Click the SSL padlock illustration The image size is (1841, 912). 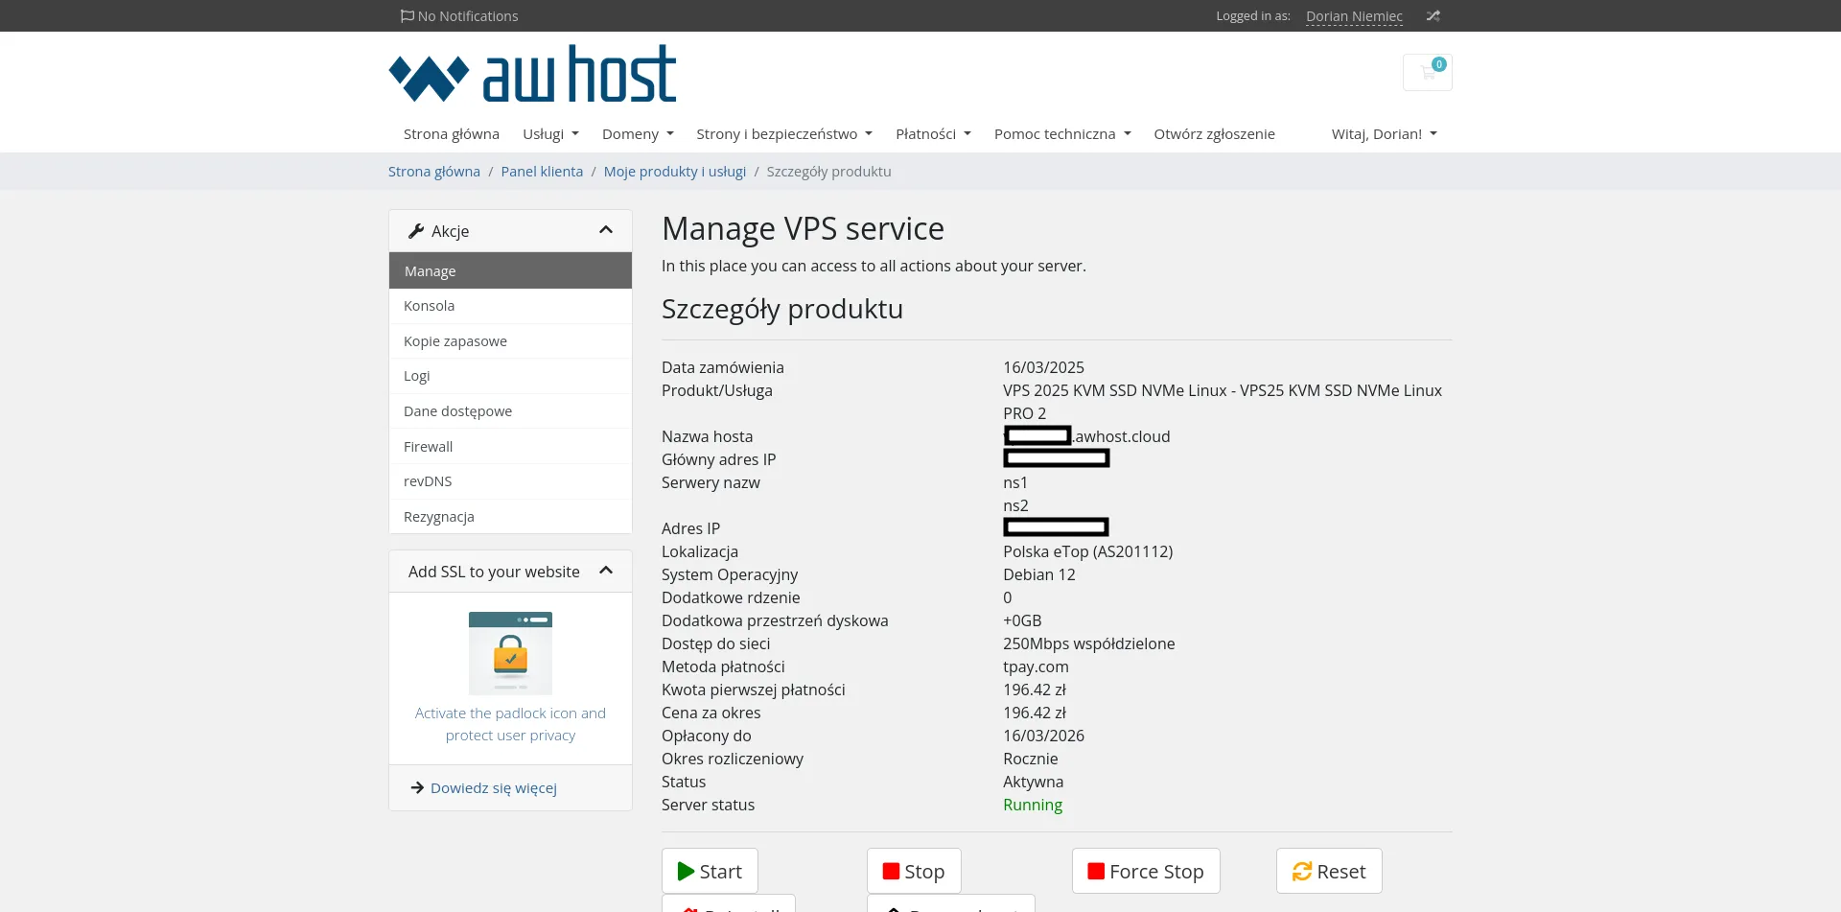pyautogui.click(x=510, y=653)
